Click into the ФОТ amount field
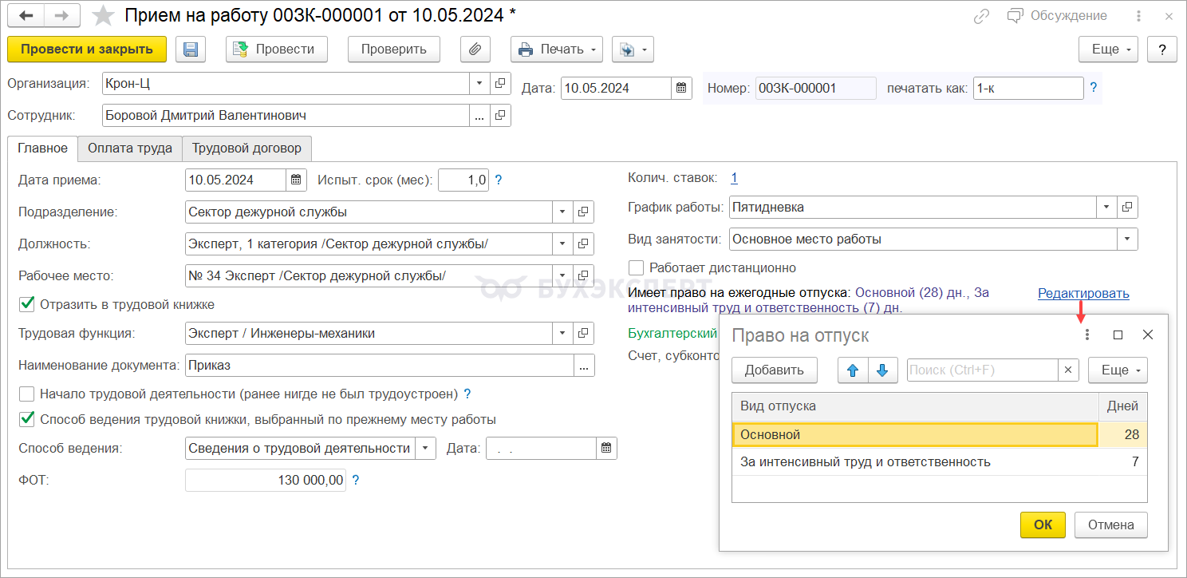Screen dimensions: 1187x578 (266, 481)
